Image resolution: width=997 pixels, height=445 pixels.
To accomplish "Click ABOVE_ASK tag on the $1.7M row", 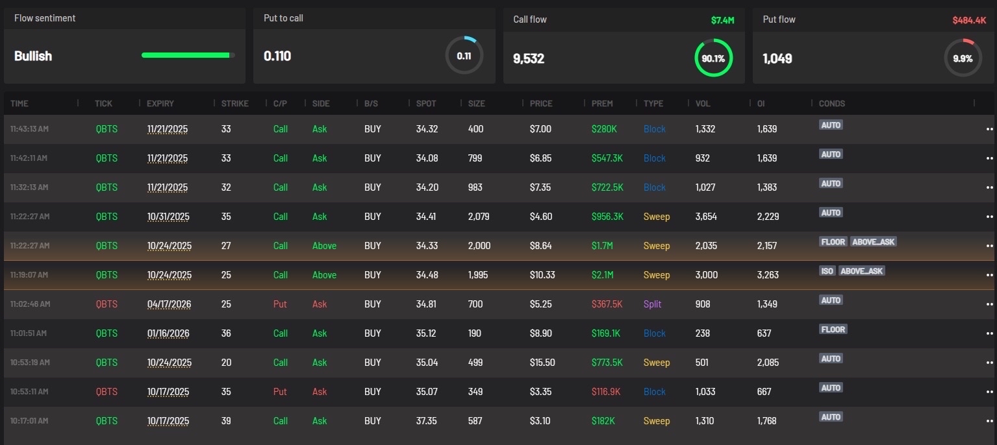I will pyautogui.click(x=873, y=241).
